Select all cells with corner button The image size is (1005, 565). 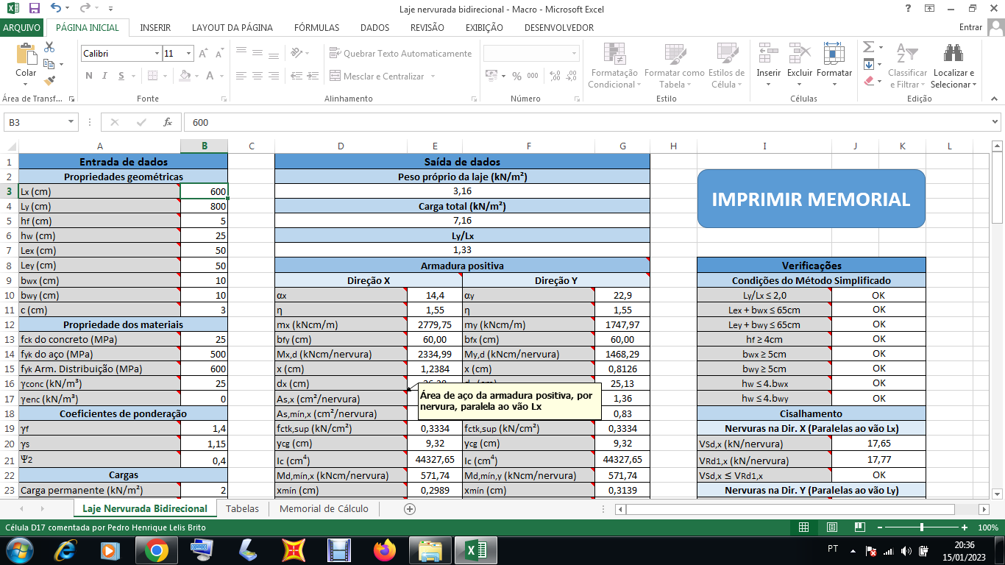tap(9, 146)
